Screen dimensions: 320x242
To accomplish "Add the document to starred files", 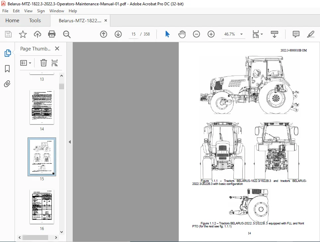I will (23, 34).
